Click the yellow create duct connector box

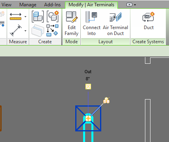point(88,87)
